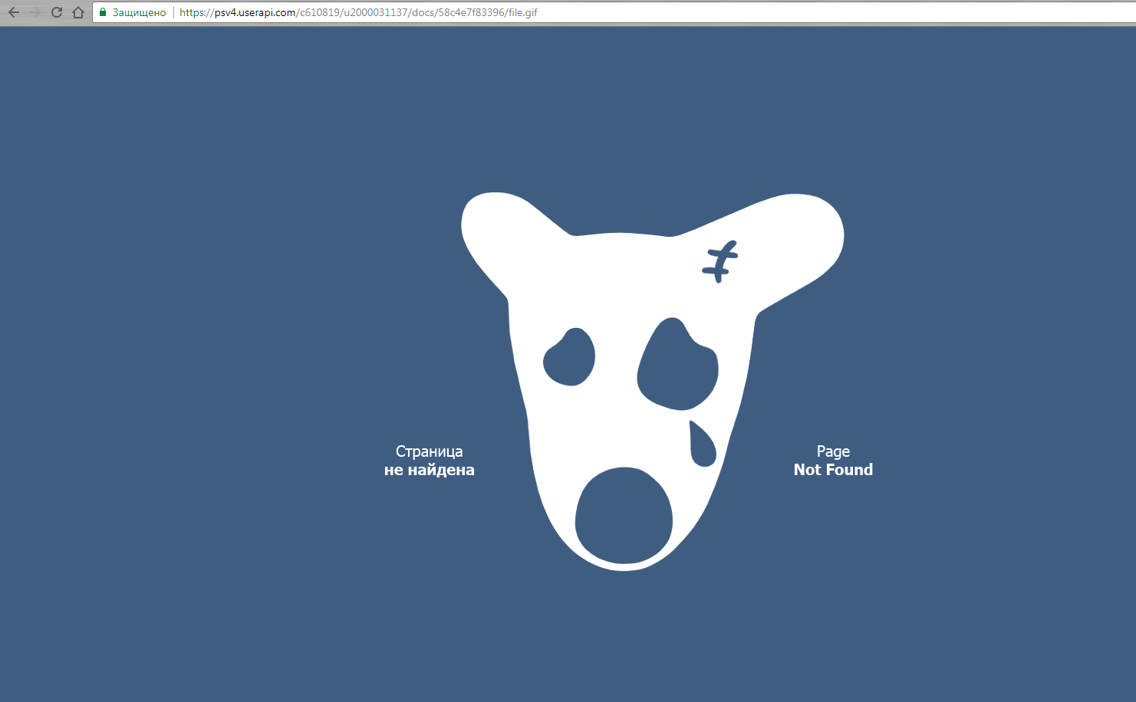The height and width of the screenshot is (702, 1136).
Task: Click the 'Not Found' text
Action: [833, 470]
